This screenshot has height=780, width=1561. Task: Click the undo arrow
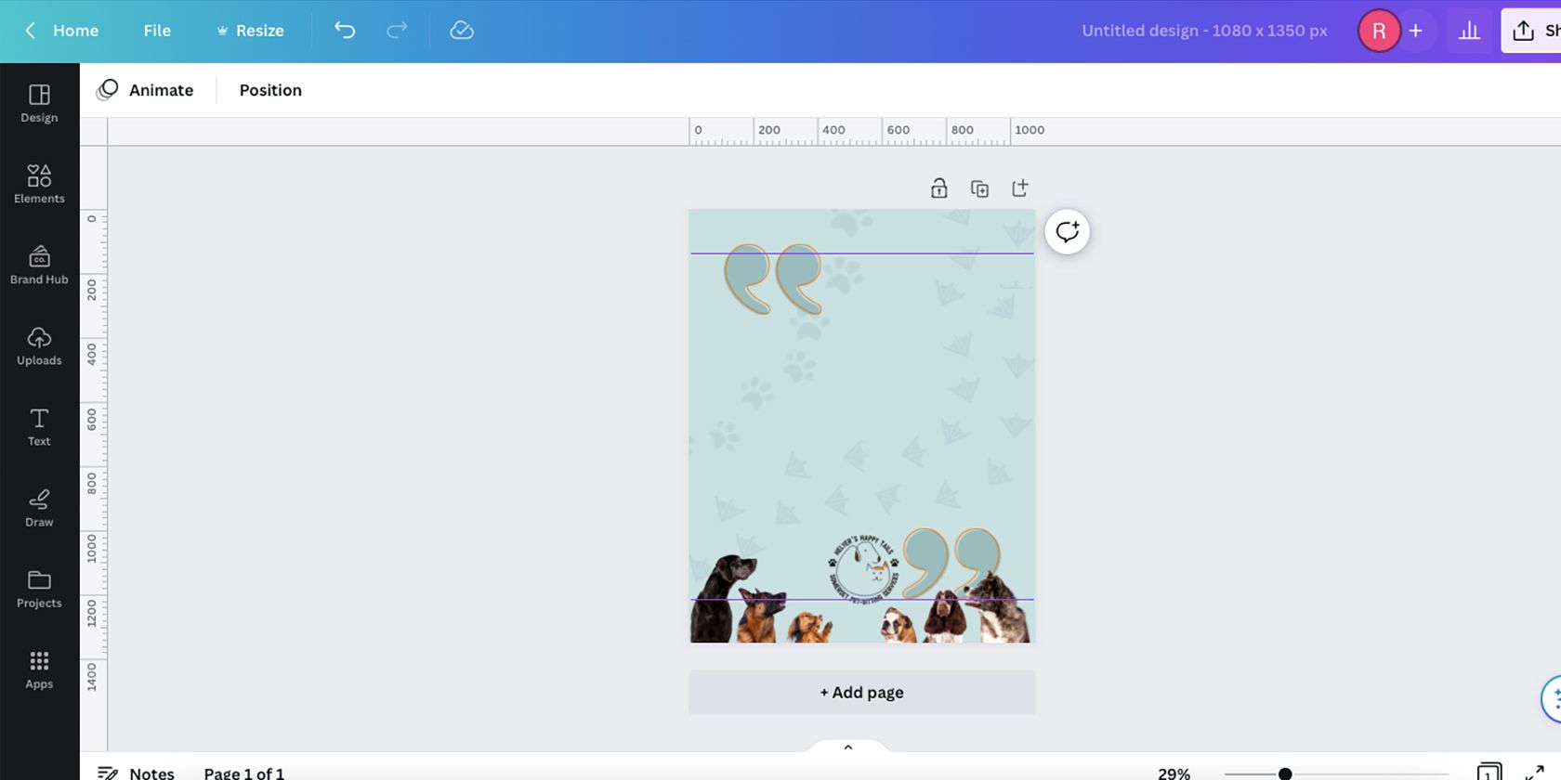pyautogui.click(x=345, y=31)
